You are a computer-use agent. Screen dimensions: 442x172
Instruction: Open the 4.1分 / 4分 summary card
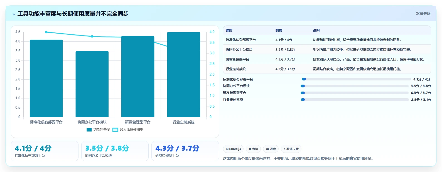(x=45, y=151)
